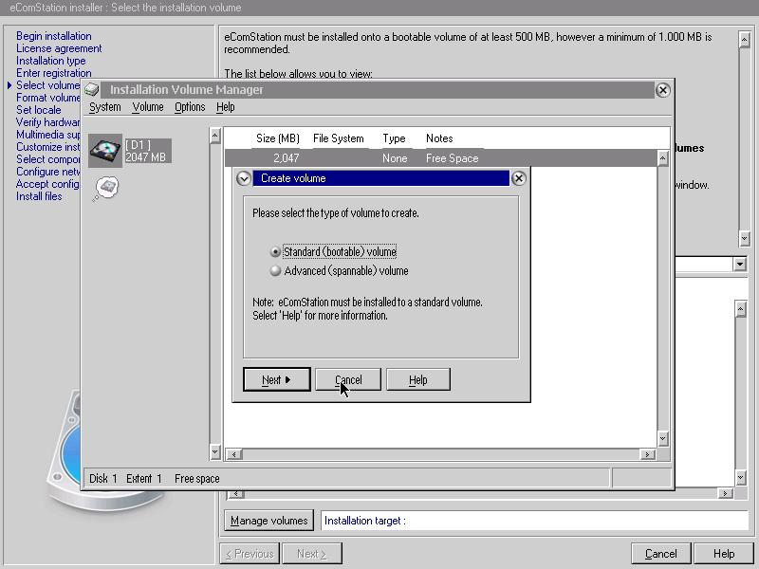Click installer Help button at bottom right
This screenshot has width=759, height=569.
pyautogui.click(x=724, y=554)
